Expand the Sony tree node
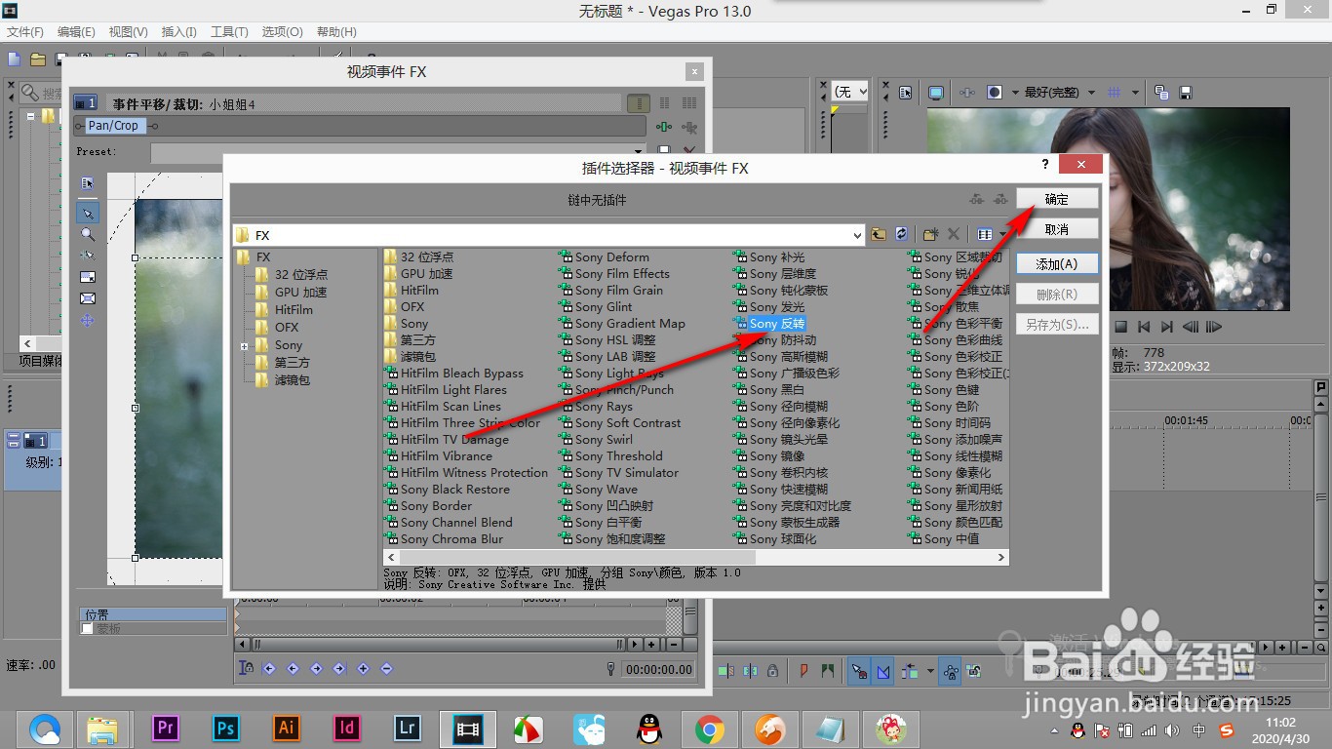1332x749 pixels. point(245,345)
